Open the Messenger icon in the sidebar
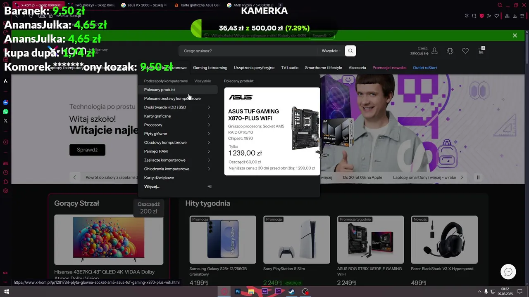 (x=5, y=102)
